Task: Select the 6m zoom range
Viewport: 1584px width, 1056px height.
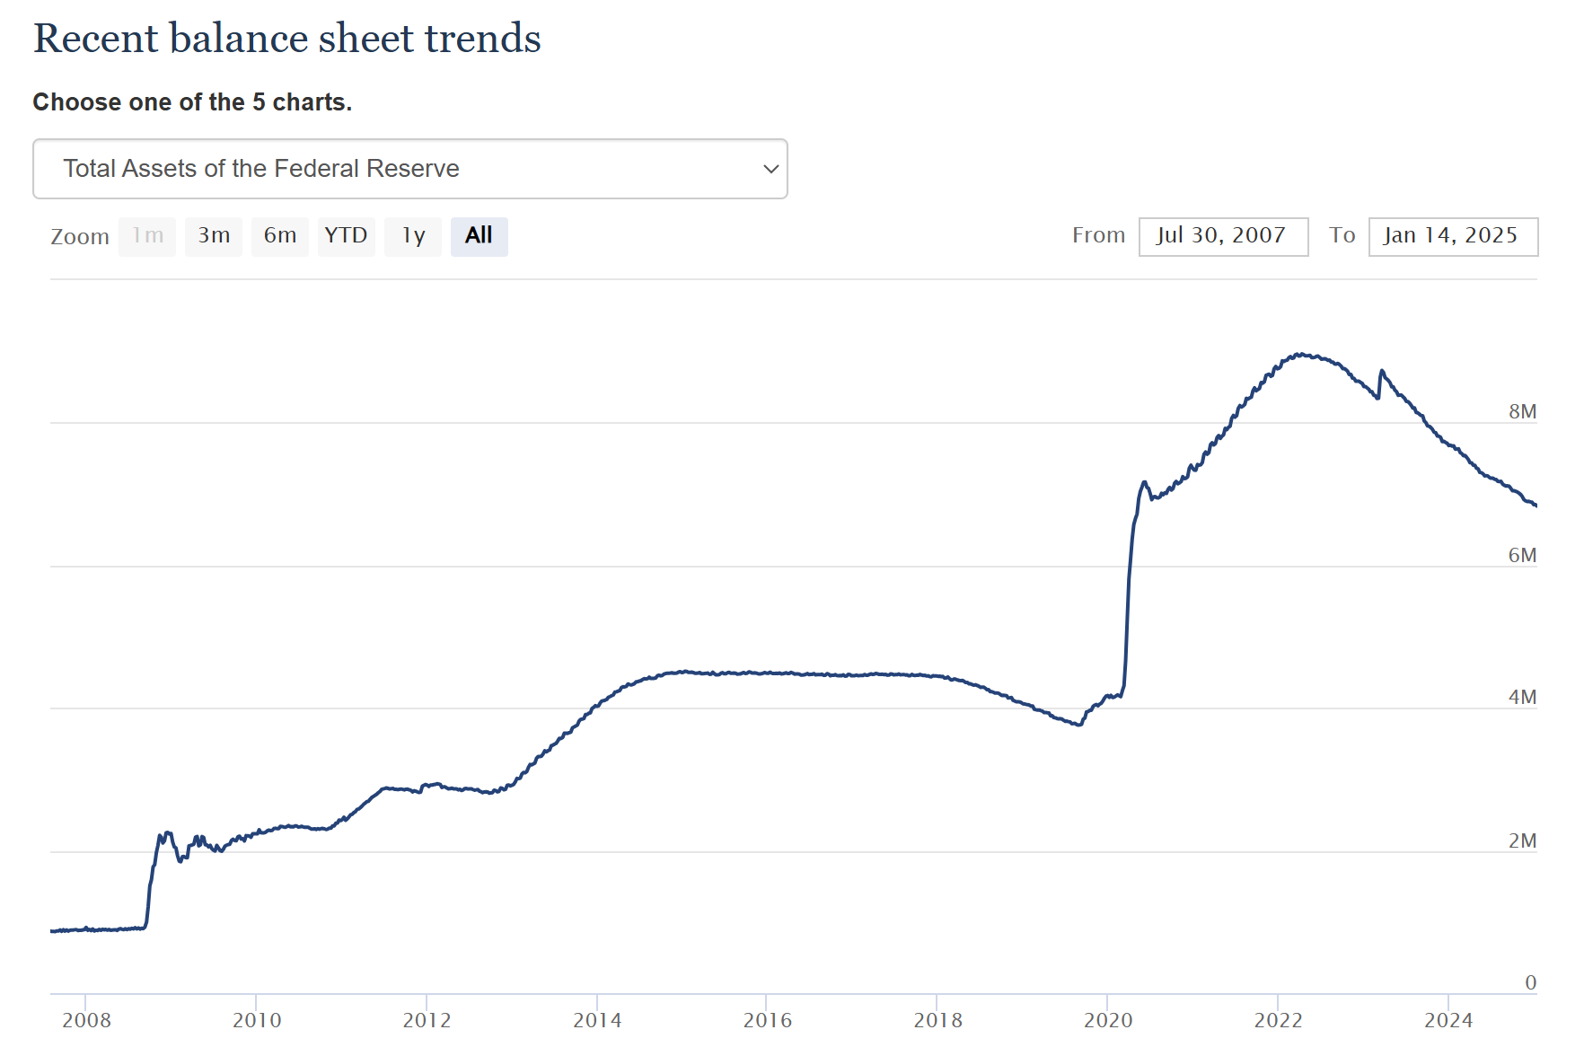Action: (x=279, y=236)
